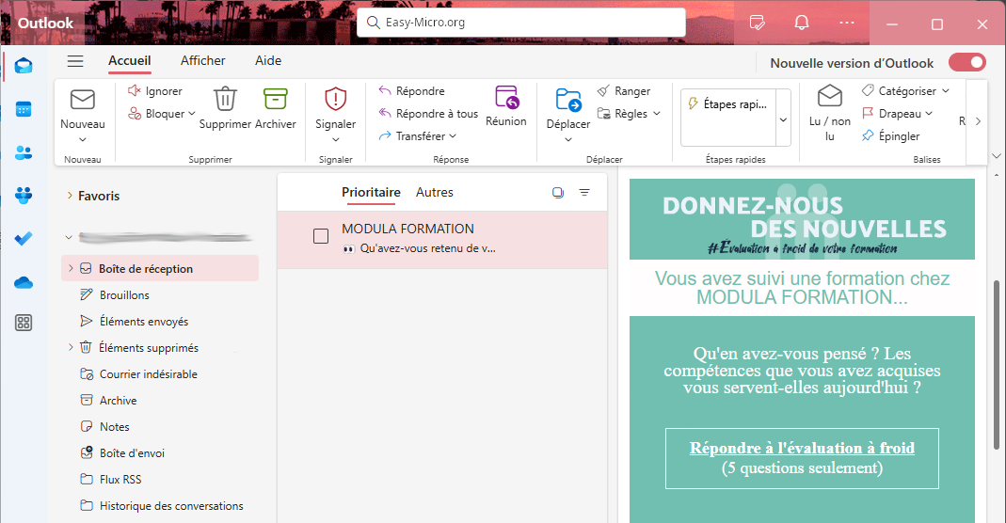Click Épingler pin button

(x=890, y=135)
